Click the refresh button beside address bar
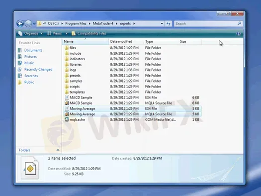The image size is (261, 196). click(169, 24)
